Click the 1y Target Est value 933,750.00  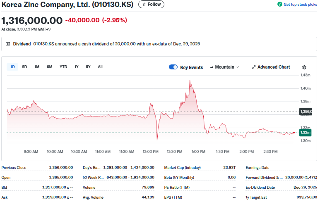(x=307, y=197)
